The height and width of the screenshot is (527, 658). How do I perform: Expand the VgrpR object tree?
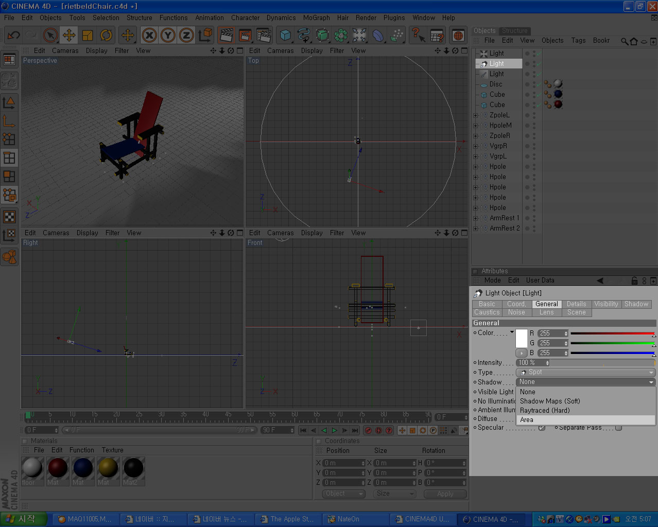476,146
